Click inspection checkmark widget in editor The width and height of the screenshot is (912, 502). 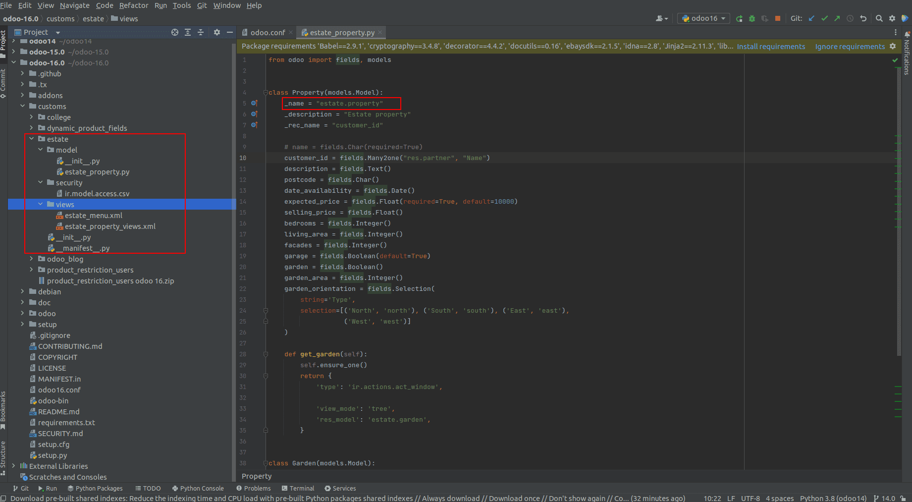pyautogui.click(x=895, y=60)
